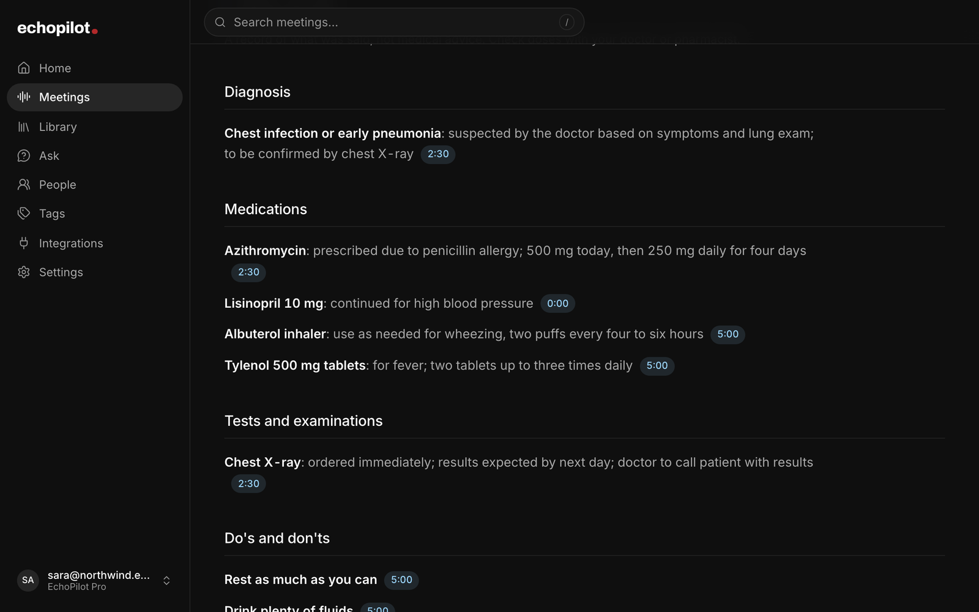Click the Integrations plug icon
Image resolution: width=979 pixels, height=612 pixels.
coord(24,243)
